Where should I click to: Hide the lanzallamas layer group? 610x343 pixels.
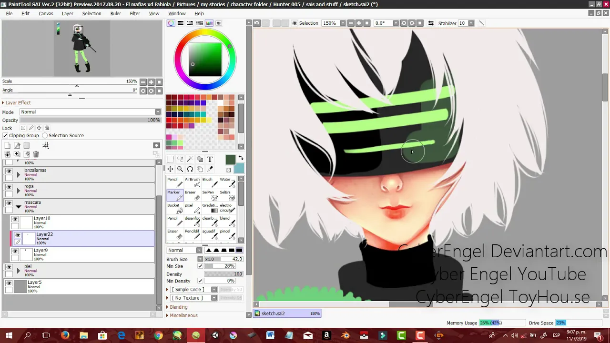9,171
